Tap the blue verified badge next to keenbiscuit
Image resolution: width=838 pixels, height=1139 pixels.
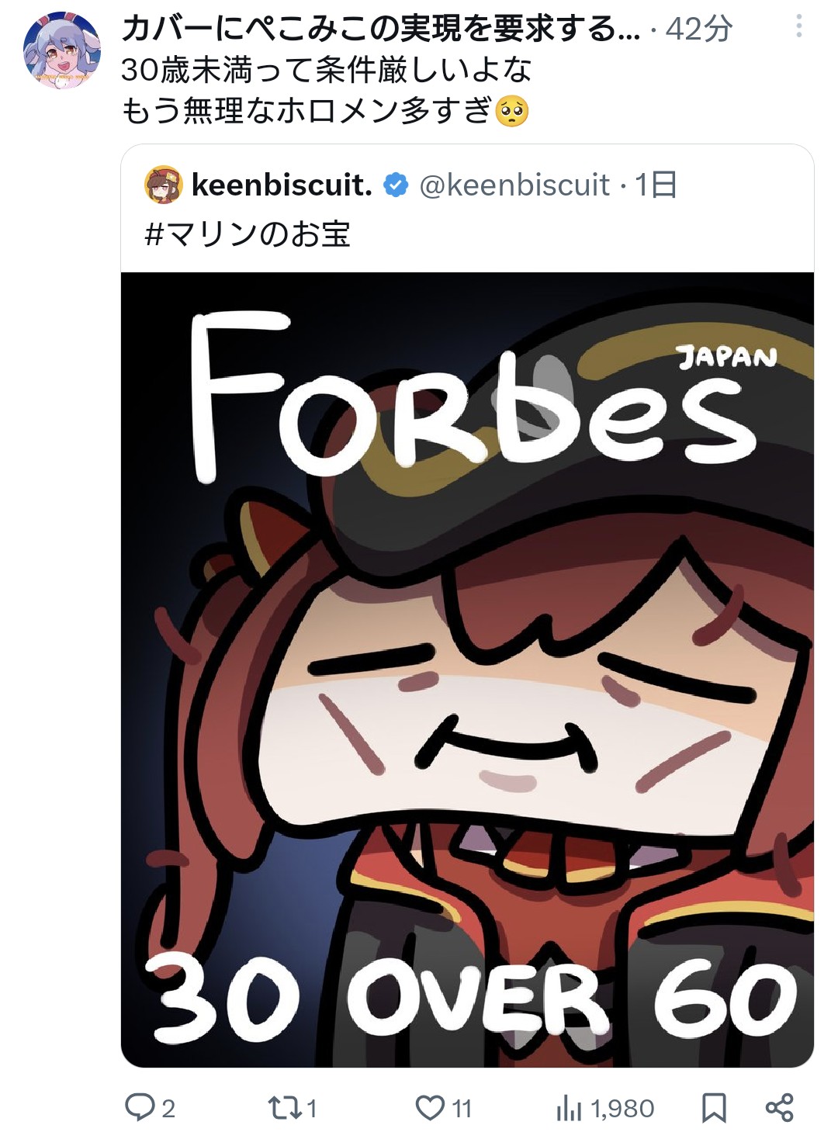(396, 185)
